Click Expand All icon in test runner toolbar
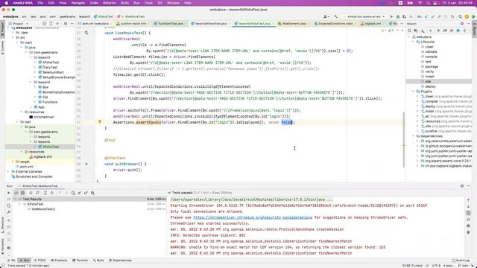The image size is (477, 268). pyautogui.click(x=45, y=193)
